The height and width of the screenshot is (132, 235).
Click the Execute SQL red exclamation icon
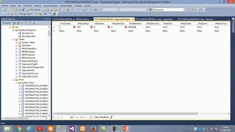click(36, 14)
